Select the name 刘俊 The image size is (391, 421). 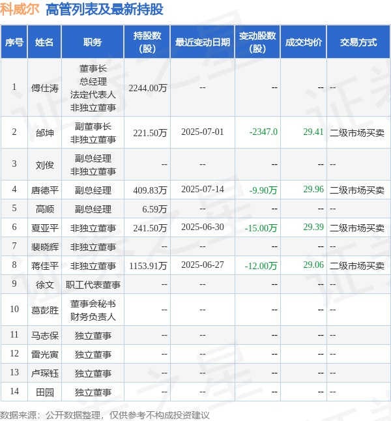(x=44, y=165)
